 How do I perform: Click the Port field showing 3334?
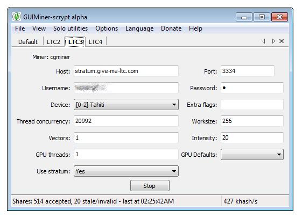point(248,71)
